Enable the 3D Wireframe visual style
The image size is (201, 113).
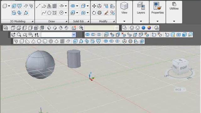pos(132,28)
